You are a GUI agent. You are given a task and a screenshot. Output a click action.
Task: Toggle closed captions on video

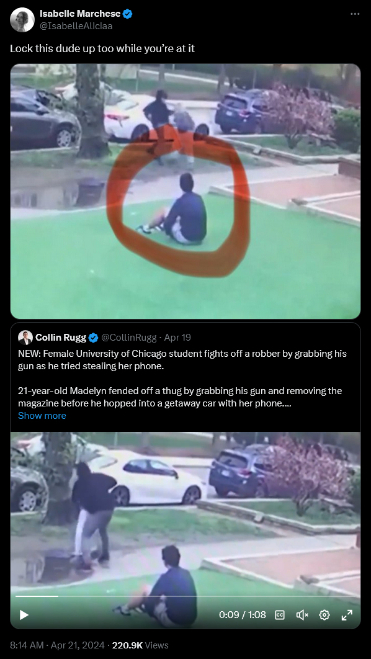click(x=280, y=615)
